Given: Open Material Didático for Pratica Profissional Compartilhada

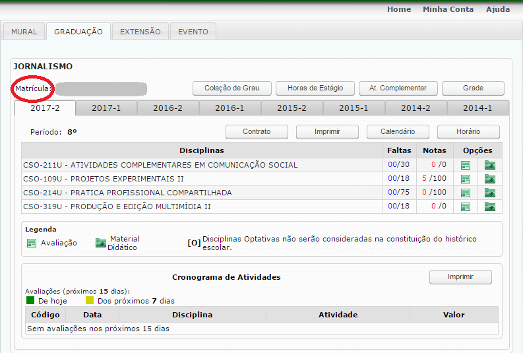Looking at the screenshot, I should coord(489,193).
